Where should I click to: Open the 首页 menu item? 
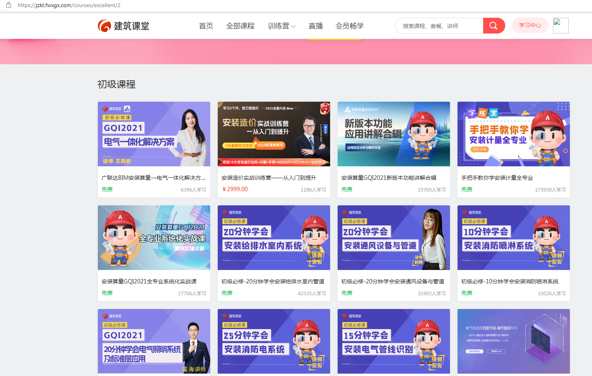coord(206,26)
